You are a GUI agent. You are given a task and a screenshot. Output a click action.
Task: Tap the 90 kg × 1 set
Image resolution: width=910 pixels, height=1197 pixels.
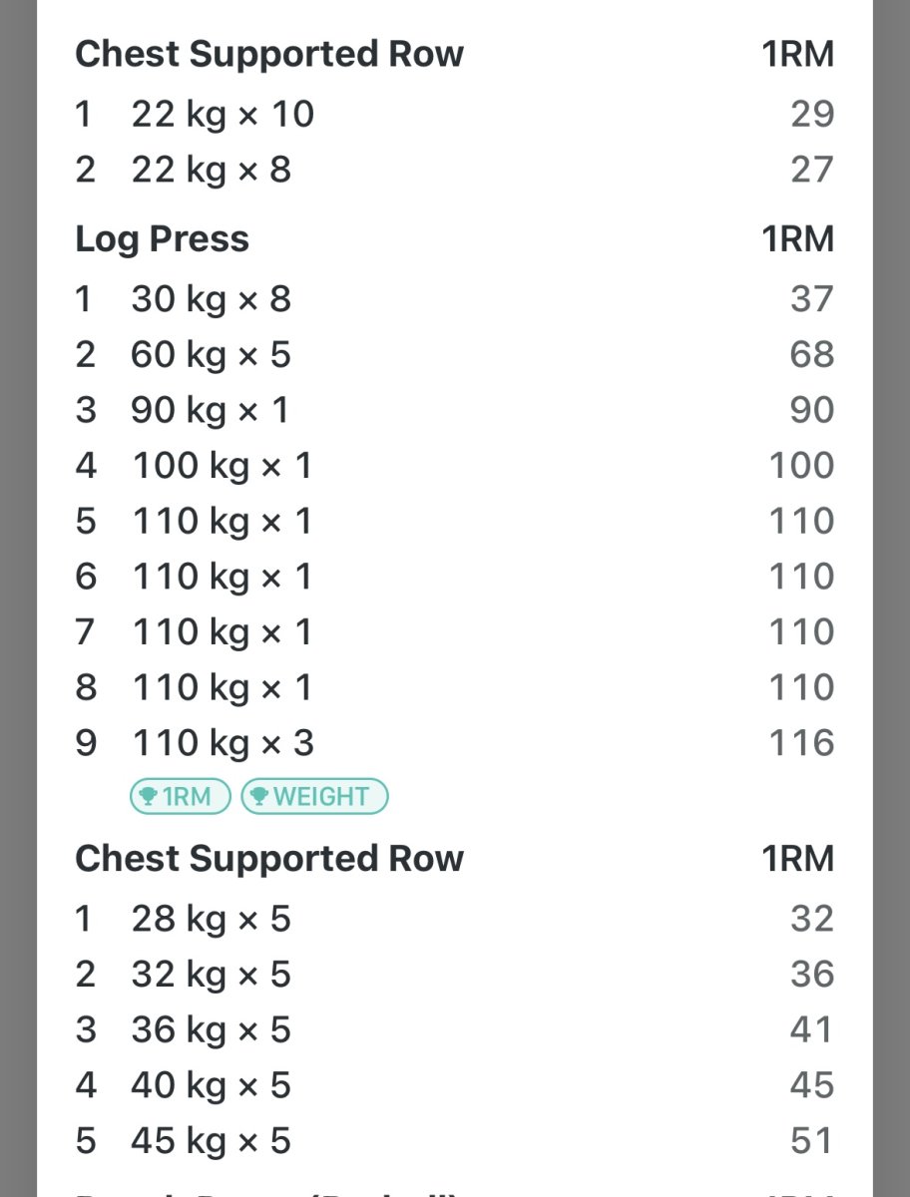tap(210, 410)
